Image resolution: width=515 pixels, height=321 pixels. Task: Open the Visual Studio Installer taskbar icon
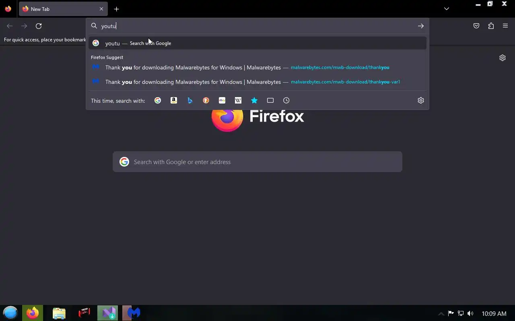coord(108,313)
